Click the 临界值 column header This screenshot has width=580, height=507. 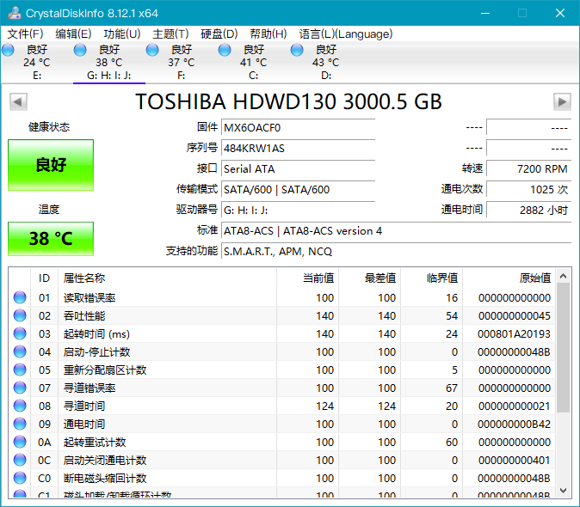(x=432, y=278)
